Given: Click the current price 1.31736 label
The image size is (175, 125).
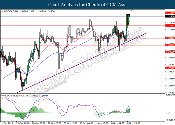Looking at the screenshot, I should (x=170, y=16).
